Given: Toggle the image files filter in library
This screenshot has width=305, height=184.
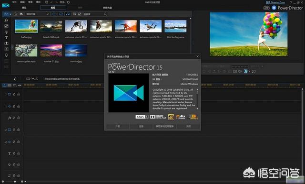Looking at the screenshot, I should tap(61, 14).
